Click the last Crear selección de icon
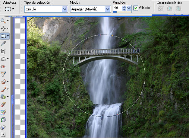This screenshot has width=189, height=138. [x=178, y=9]
